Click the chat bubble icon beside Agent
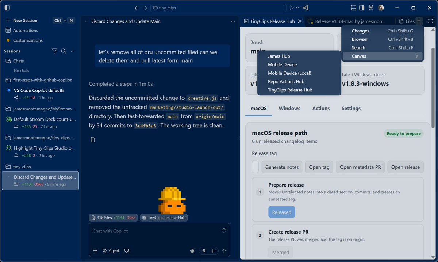The height and width of the screenshot is (262, 438). pos(127,251)
